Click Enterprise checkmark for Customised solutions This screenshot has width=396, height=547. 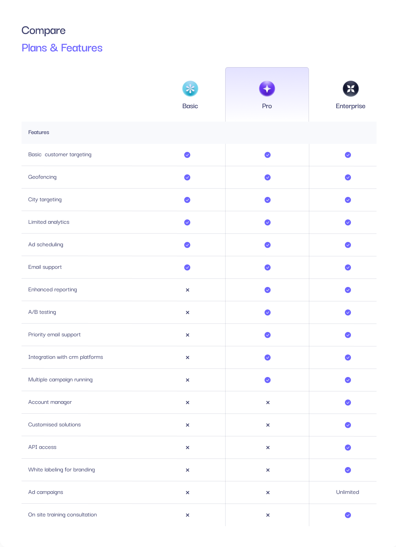pyautogui.click(x=348, y=425)
